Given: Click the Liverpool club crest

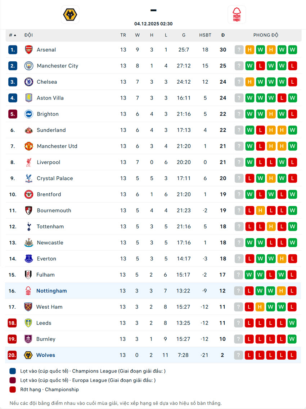Looking at the screenshot, I should 29,162.
